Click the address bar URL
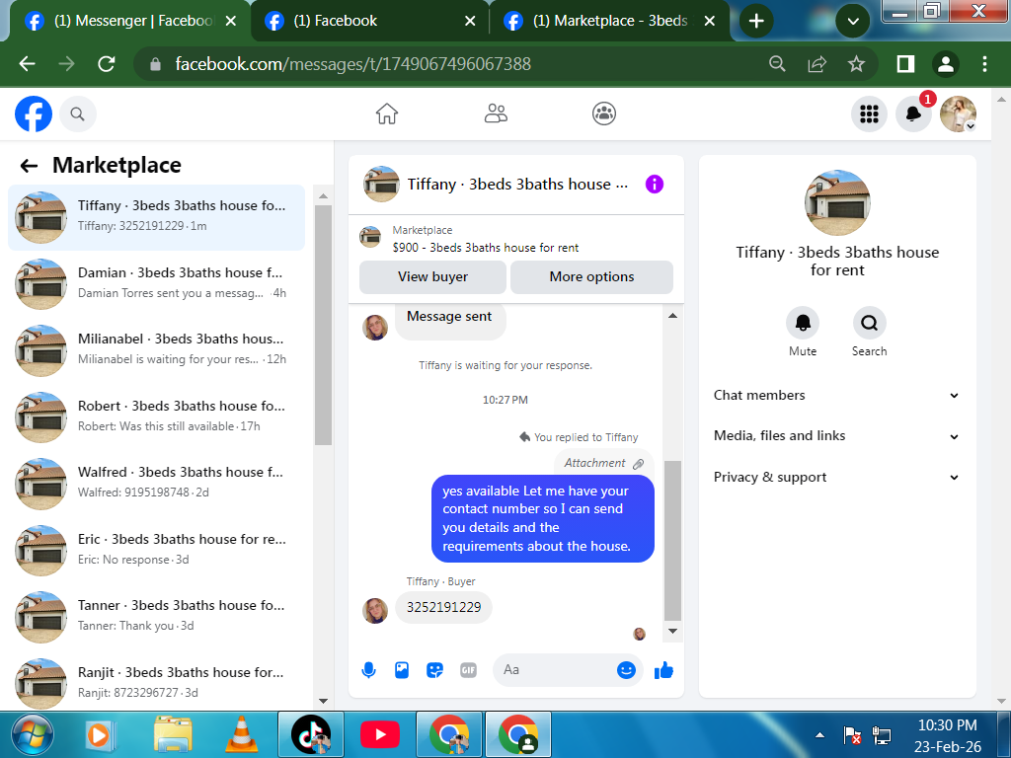The height and width of the screenshot is (758, 1011). (352, 64)
